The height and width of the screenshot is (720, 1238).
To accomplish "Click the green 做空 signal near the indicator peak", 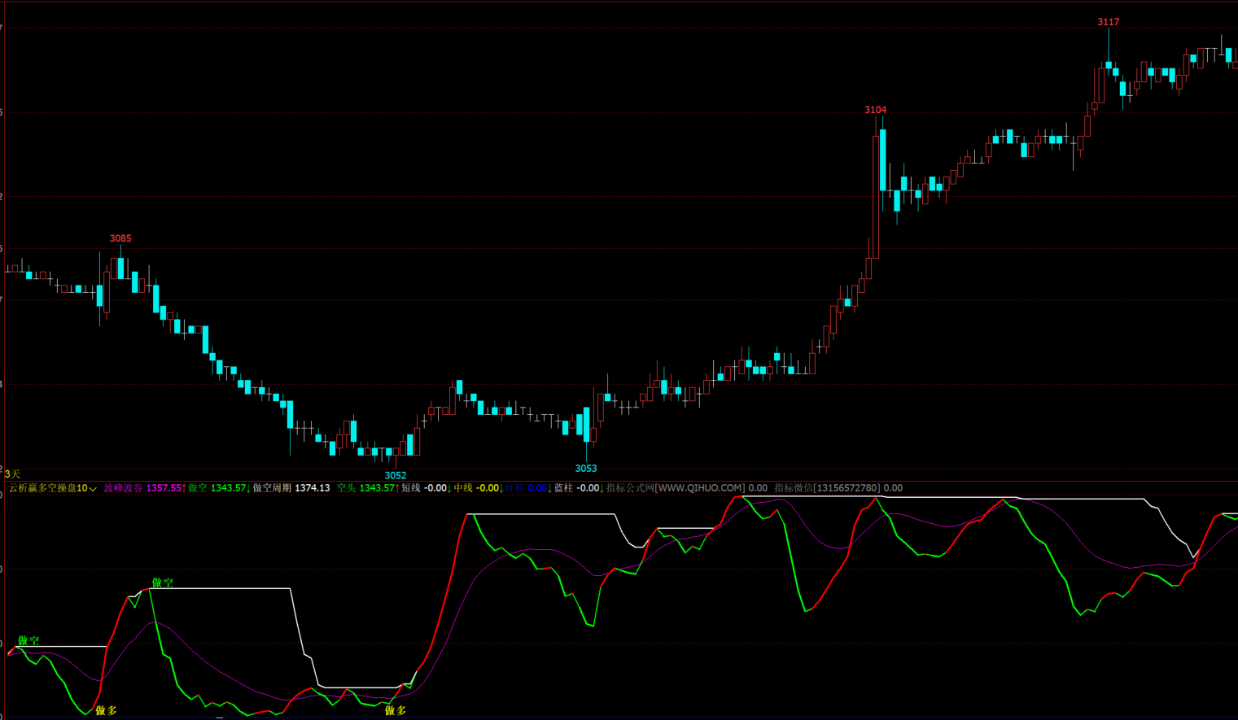I will (x=163, y=583).
